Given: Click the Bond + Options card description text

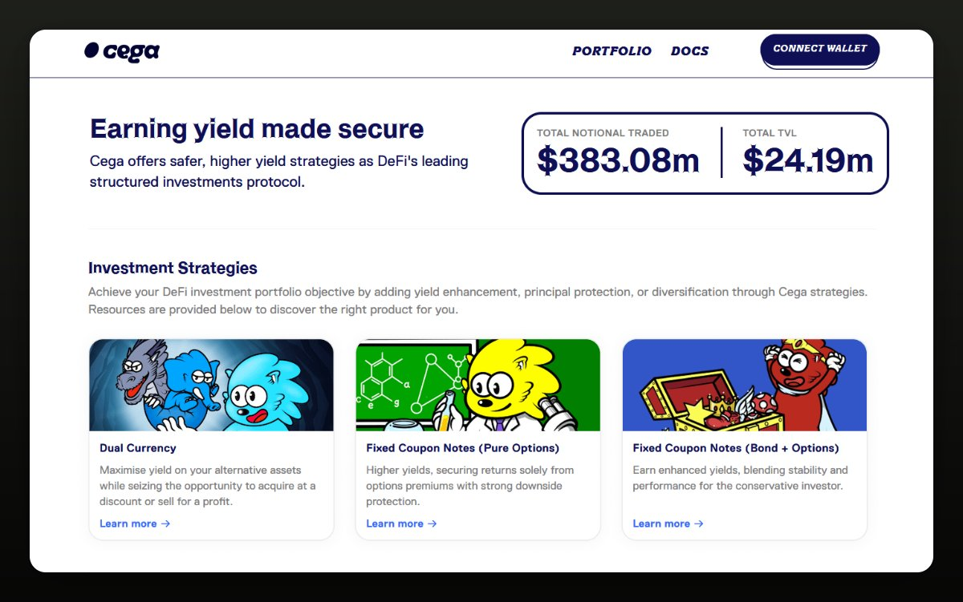Looking at the screenshot, I should pos(740,478).
